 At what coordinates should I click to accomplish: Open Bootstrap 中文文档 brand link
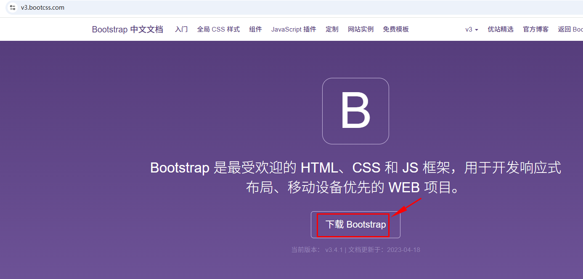point(127,29)
